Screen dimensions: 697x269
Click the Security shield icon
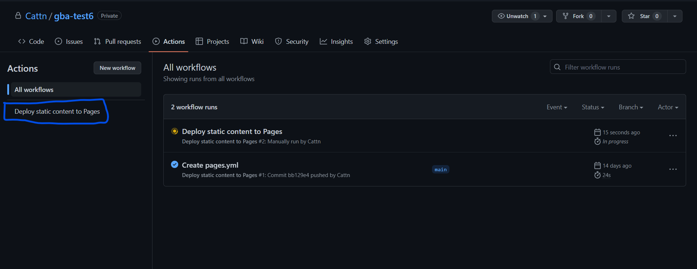(x=278, y=41)
